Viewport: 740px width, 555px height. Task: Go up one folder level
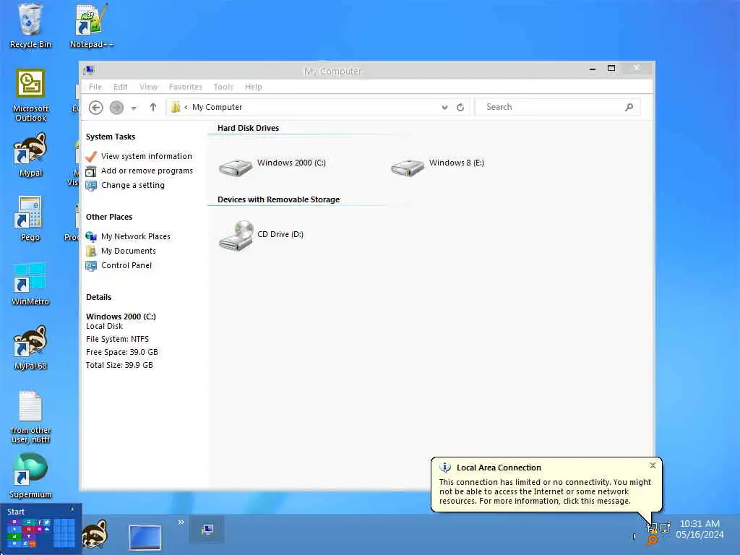(153, 107)
